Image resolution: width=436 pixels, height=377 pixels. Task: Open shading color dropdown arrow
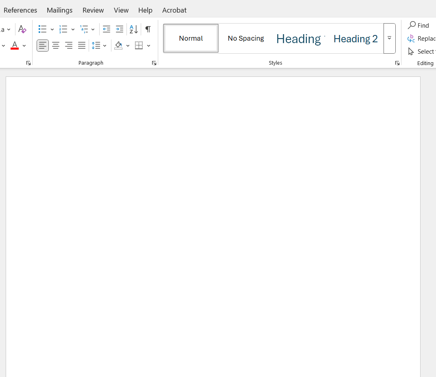pyautogui.click(x=128, y=46)
